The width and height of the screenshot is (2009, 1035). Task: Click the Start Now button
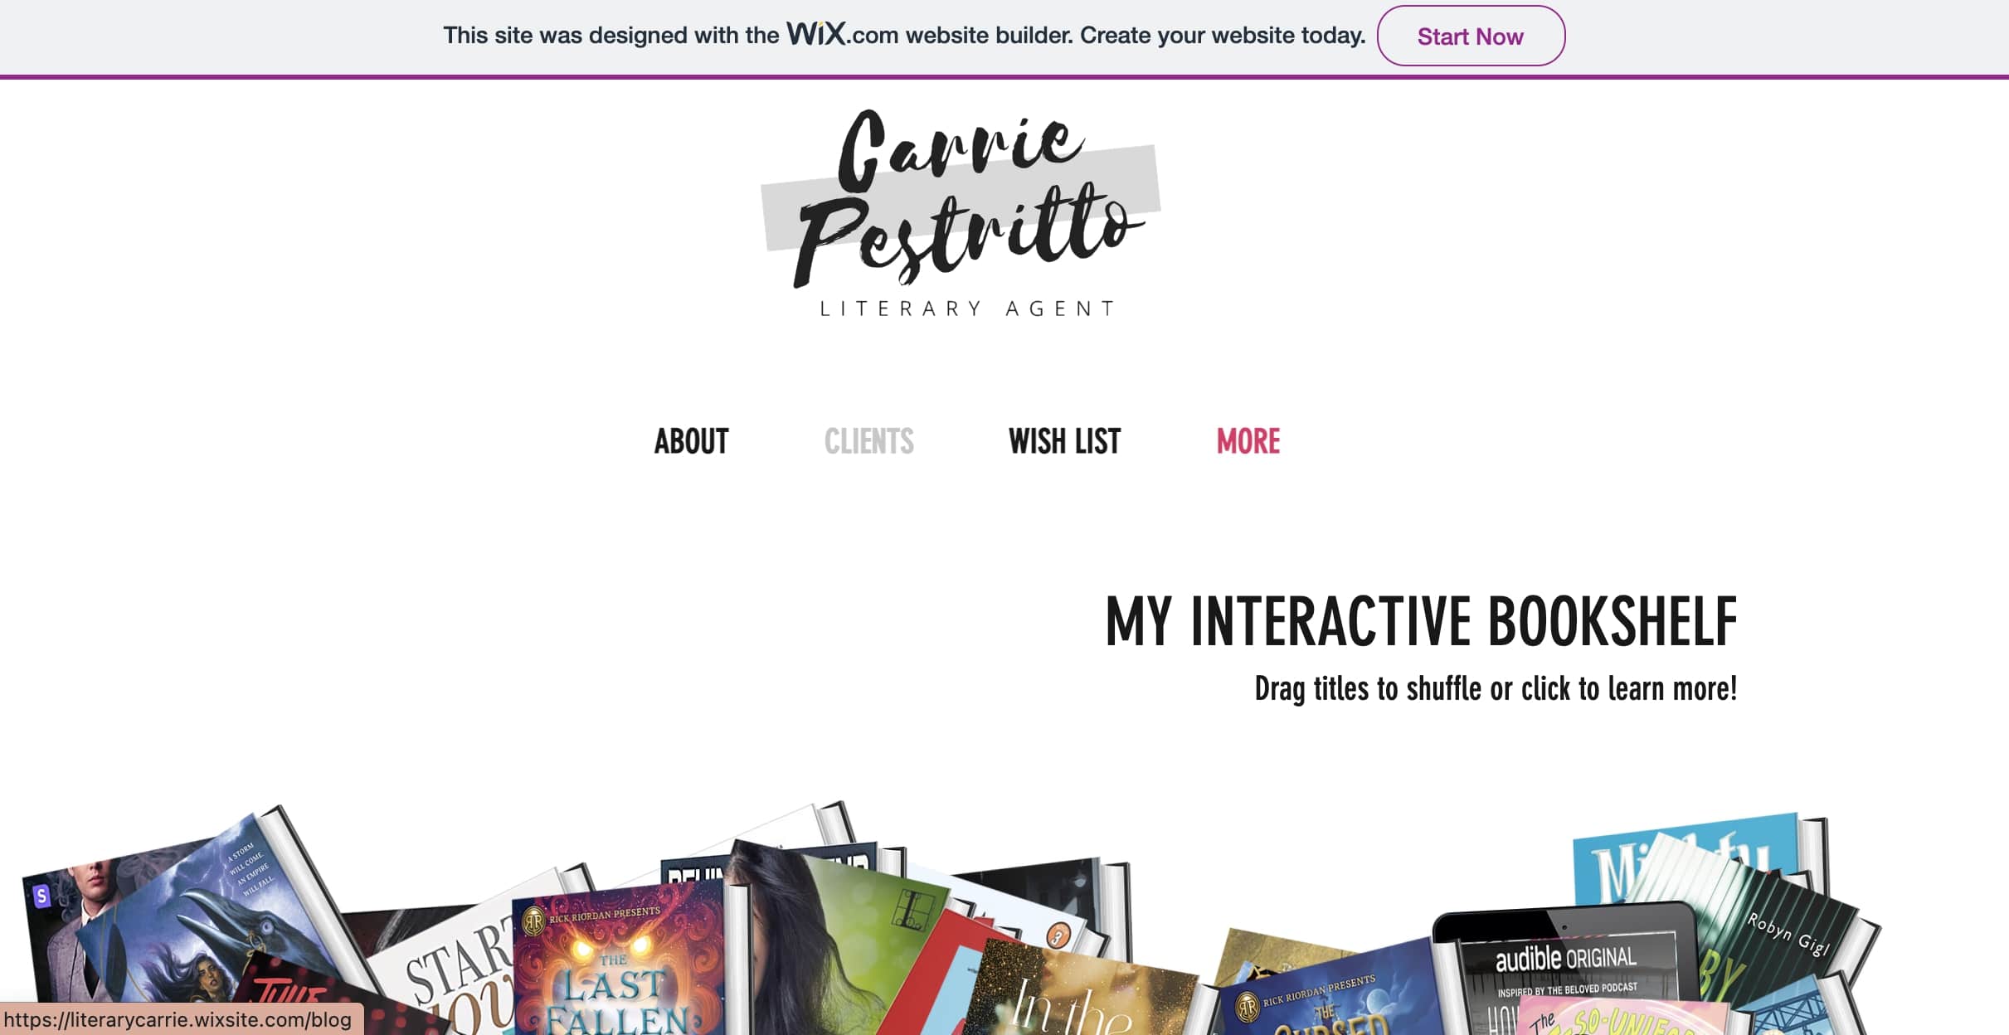[x=1471, y=36]
